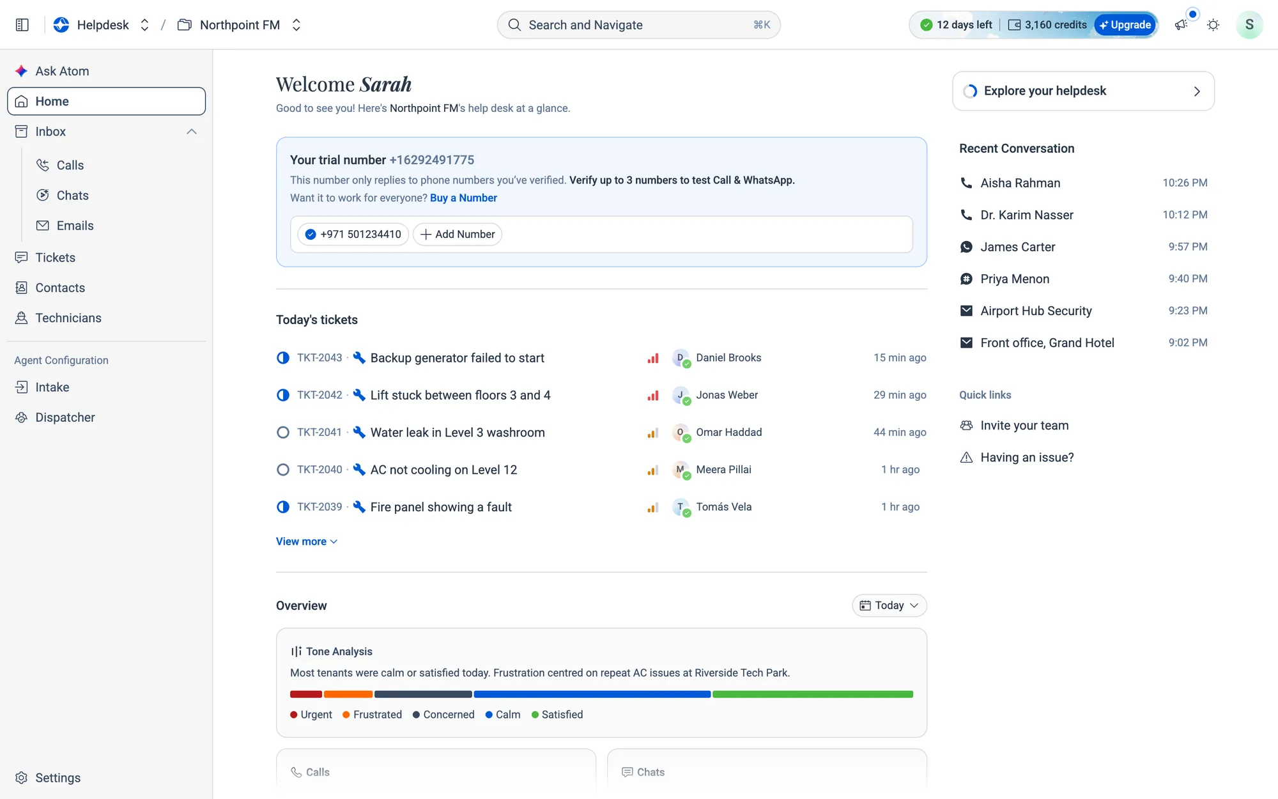The height and width of the screenshot is (799, 1278).
Task: Expand the Northpoint FM workspace switcher
Action: click(x=296, y=25)
